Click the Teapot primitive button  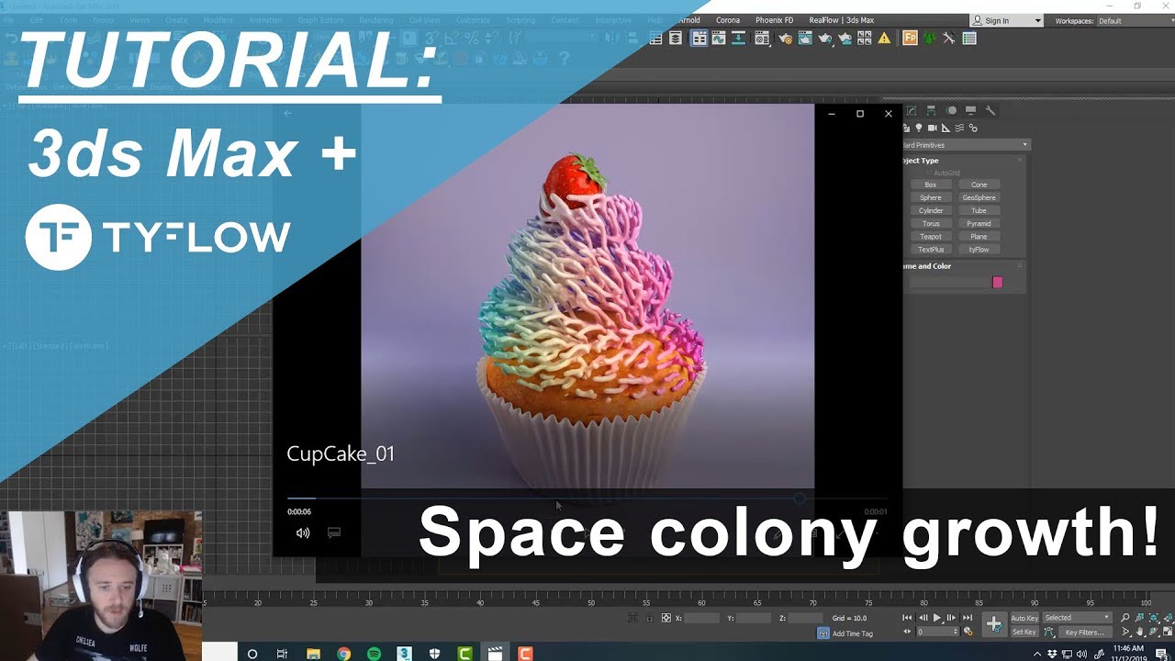(x=931, y=237)
